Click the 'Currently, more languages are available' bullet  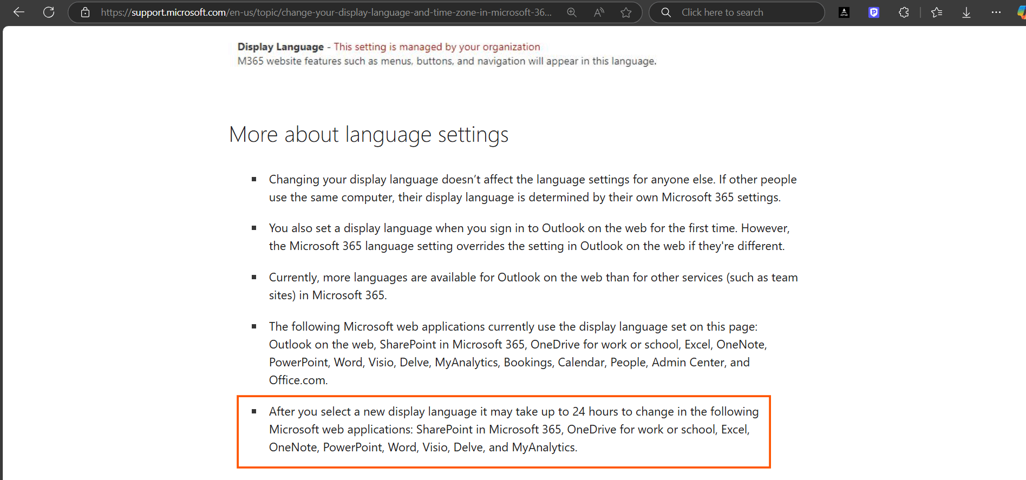point(533,286)
